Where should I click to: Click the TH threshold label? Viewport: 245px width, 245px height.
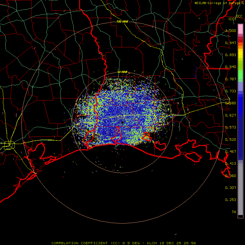(234, 212)
